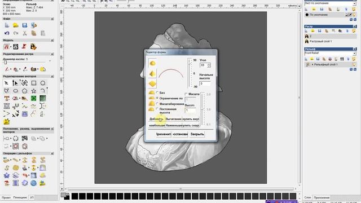Save using the blue floppy disk icon
The height and width of the screenshot is (203, 361).
click(25, 25)
